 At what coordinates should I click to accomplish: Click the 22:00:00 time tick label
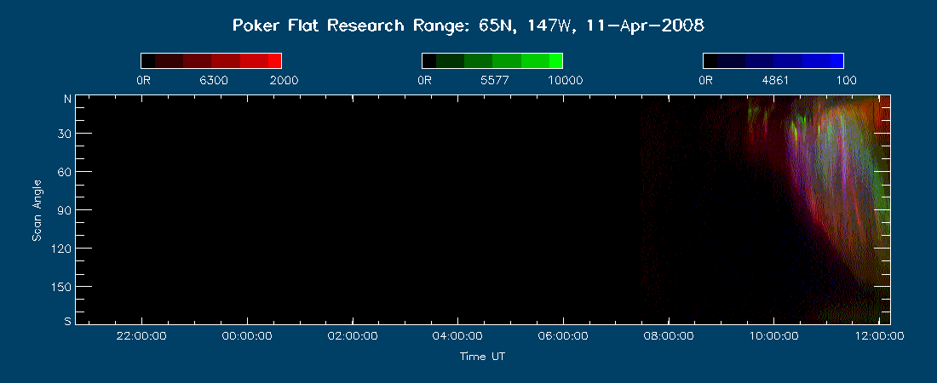click(x=141, y=336)
